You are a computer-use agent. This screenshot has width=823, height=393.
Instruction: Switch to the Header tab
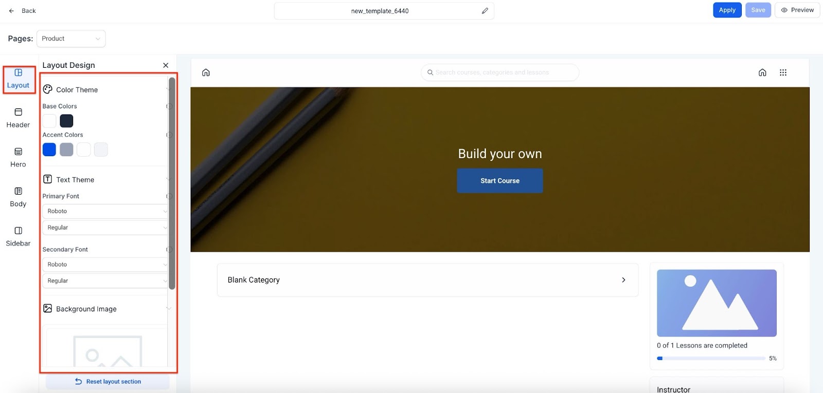coord(18,119)
